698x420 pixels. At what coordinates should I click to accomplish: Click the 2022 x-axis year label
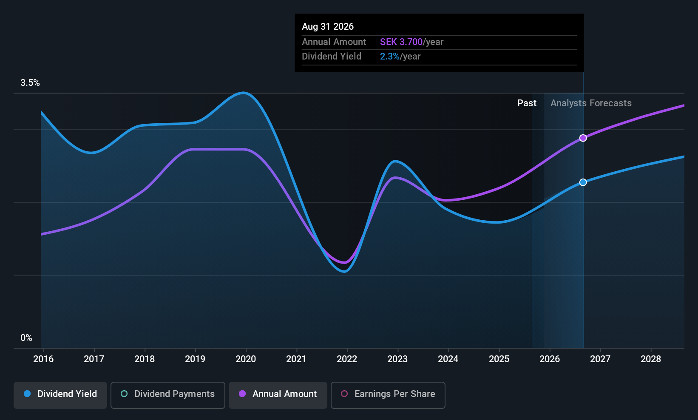(x=347, y=359)
